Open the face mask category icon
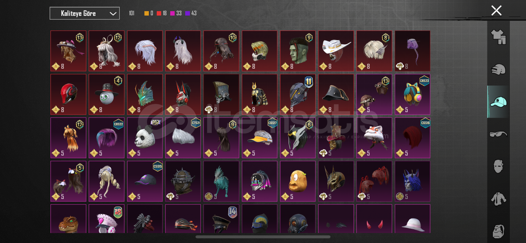 coord(498,166)
